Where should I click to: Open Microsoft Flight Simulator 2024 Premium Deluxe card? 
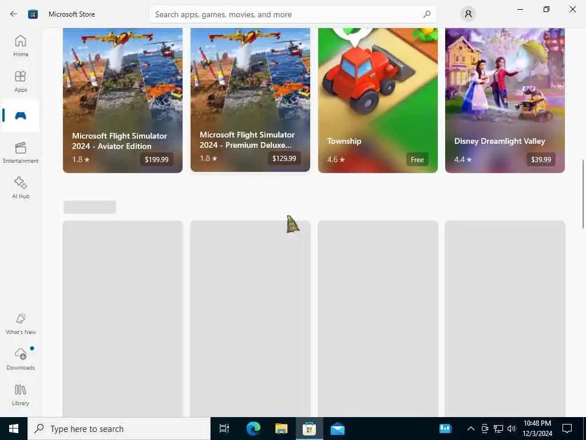click(250, 100)
